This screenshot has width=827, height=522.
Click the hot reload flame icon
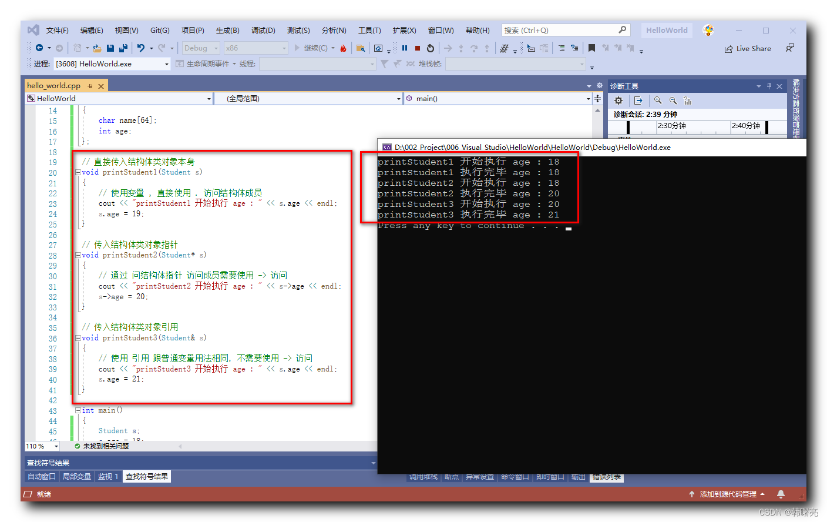[343, 48]
